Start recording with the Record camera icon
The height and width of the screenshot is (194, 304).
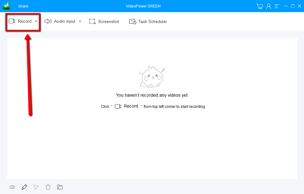click(x=12, y=21)
